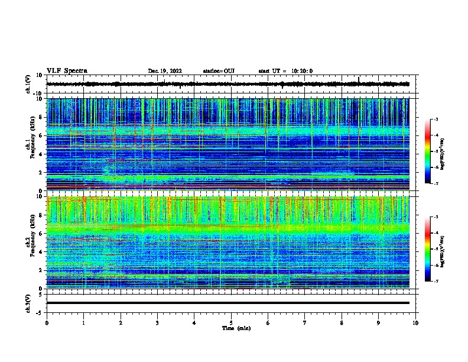Click time axis tick label 6
The width and height of the screenshot is (468, 362).
(268, 323)
